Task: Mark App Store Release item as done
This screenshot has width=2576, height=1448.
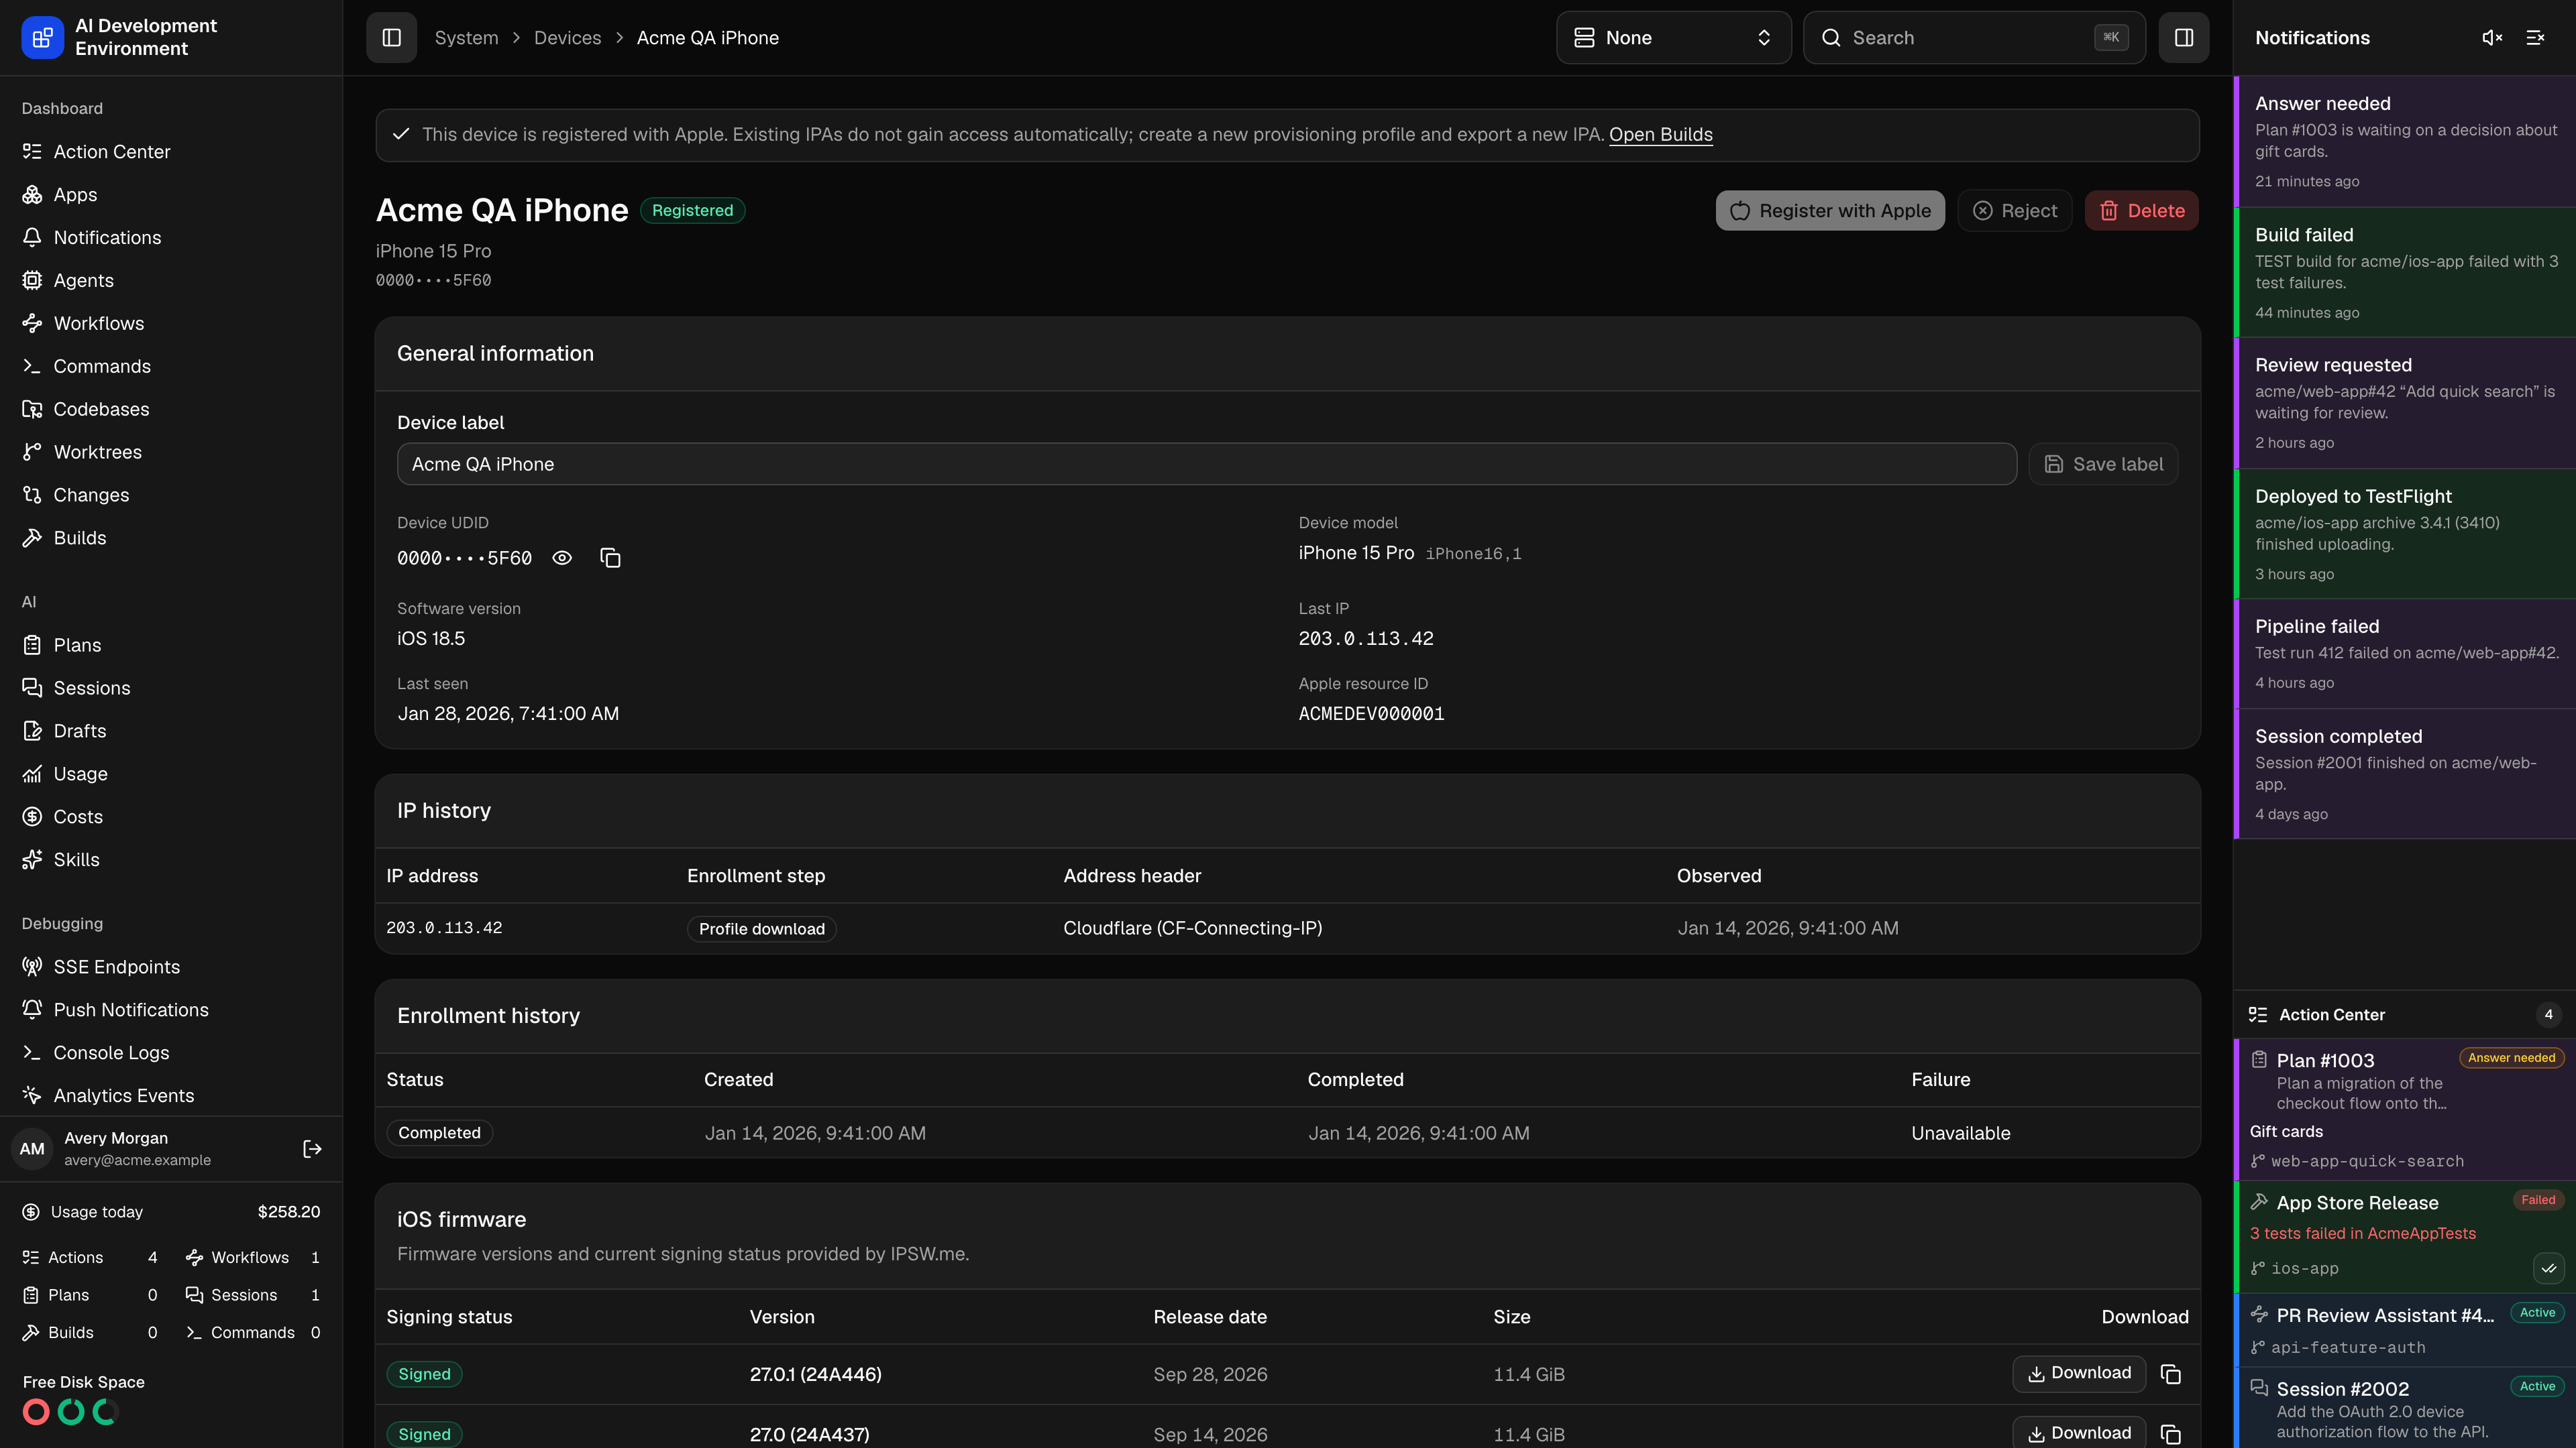Action: point(2548,1268)
